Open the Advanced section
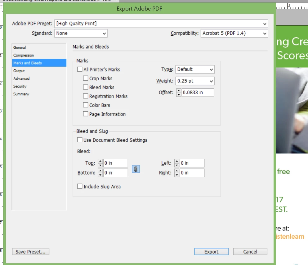Screen dimensions: 308x265 (x=39, y=78)
